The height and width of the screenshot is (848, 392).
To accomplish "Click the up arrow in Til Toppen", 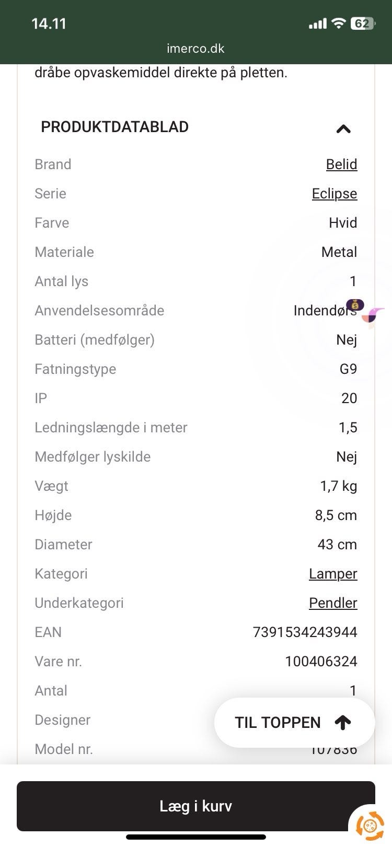I will point(343,723).
